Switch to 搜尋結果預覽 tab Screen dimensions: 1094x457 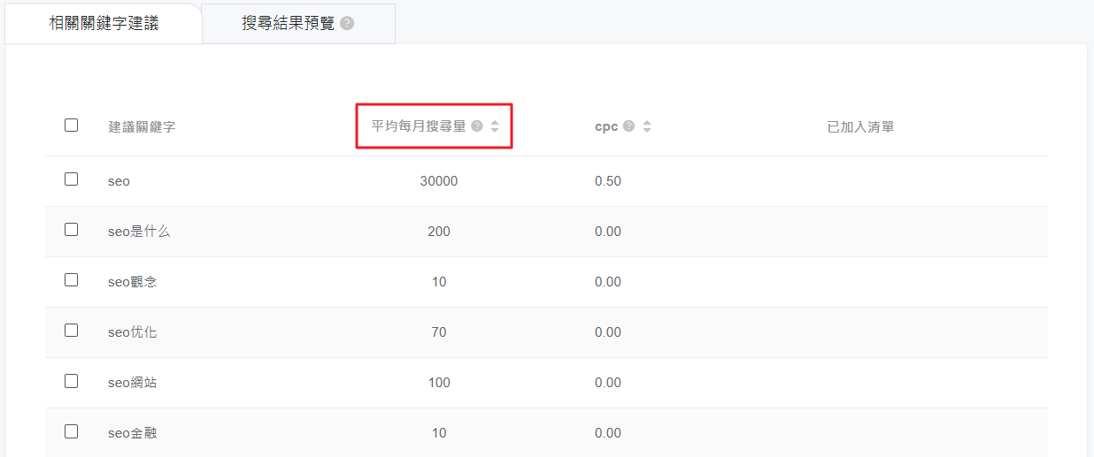tap(289, 24)
